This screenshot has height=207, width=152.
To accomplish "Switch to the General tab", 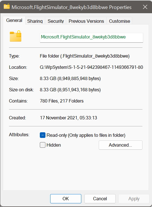I will 14,21.
